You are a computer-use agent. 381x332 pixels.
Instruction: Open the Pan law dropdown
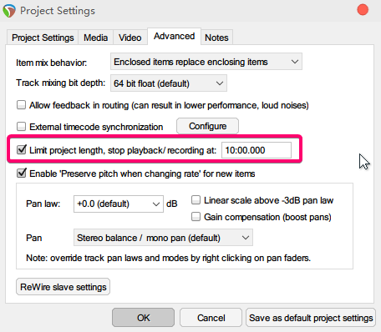[119, 204]
